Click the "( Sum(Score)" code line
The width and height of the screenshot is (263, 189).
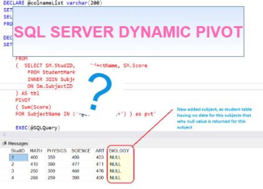click(33, 107)
